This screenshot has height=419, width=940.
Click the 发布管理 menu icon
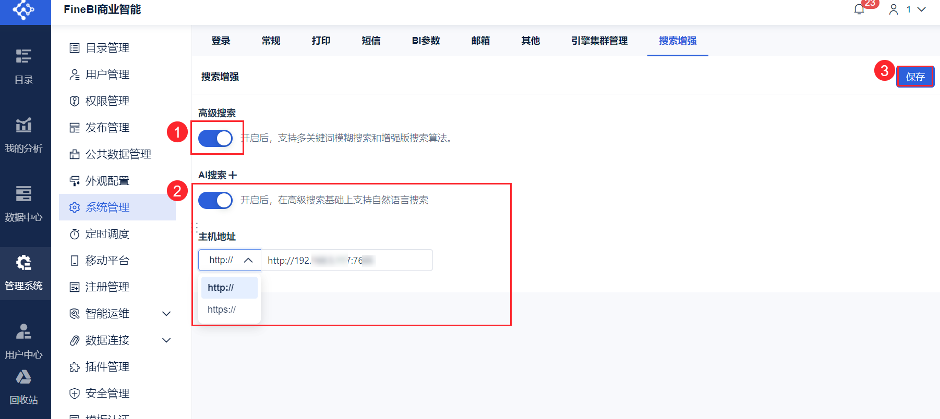point(75,128)
